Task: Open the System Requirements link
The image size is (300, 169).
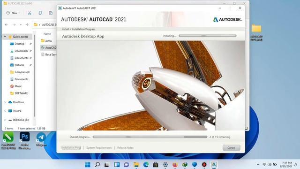Action: (99, 148)
